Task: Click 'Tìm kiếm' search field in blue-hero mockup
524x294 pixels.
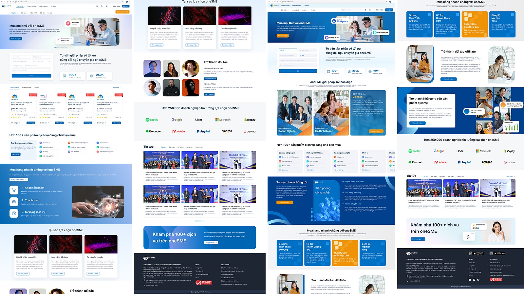Action: pos(352,10)
